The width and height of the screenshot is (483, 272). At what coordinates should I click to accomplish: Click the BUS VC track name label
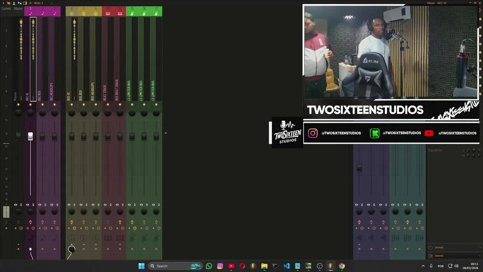(x=68, y=96)
